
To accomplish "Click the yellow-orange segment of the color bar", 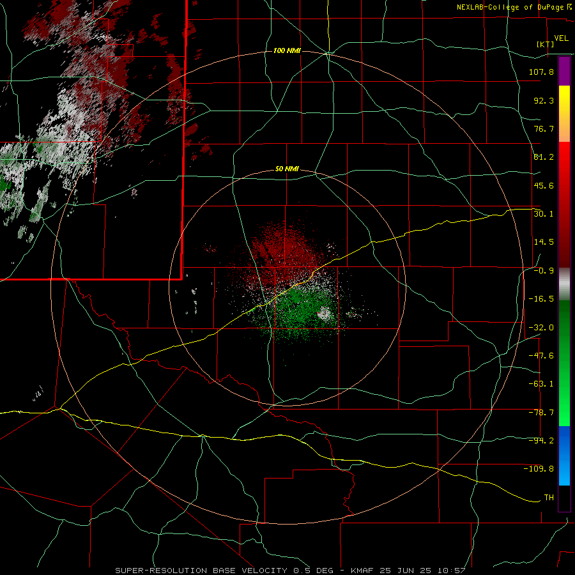I will click(x=564, y=114).
